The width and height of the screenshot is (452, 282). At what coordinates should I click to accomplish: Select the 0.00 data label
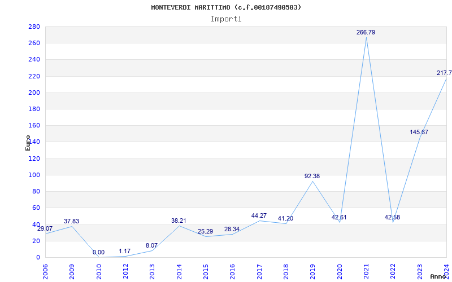[x=98, y=253]
